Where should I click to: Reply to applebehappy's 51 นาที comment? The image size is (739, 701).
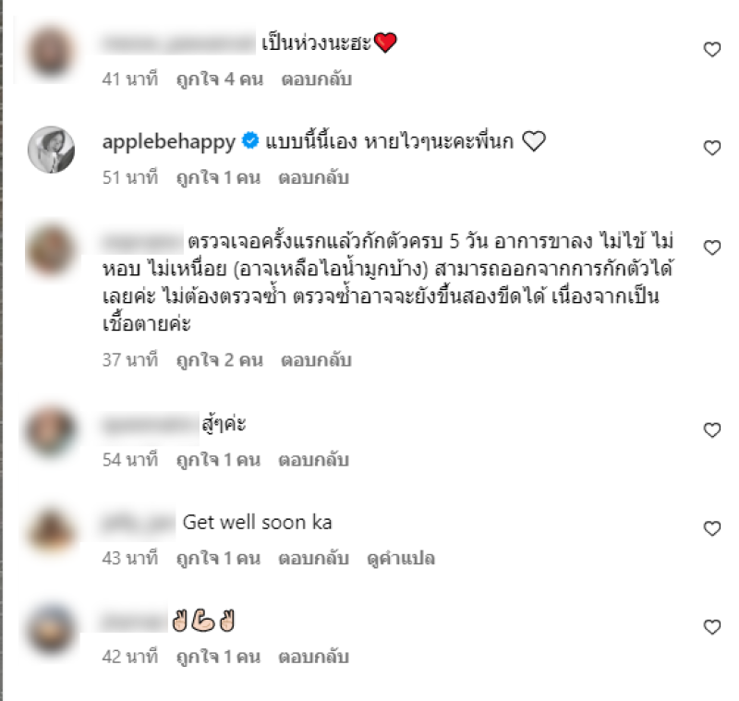tap(313, 178)
